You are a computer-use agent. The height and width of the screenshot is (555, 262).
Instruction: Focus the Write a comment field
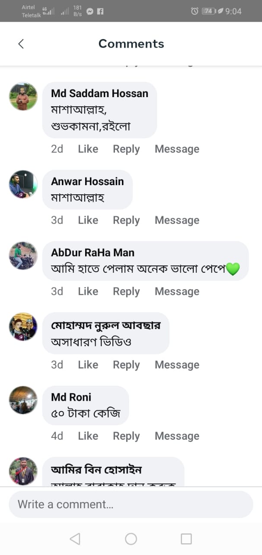click(x=131, y=504)
